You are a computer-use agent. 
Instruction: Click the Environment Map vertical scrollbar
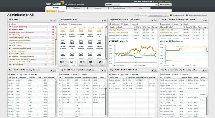[106, 42]
